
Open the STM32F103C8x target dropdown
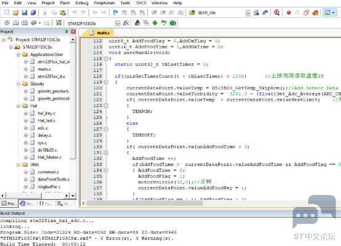pos(118,23)
